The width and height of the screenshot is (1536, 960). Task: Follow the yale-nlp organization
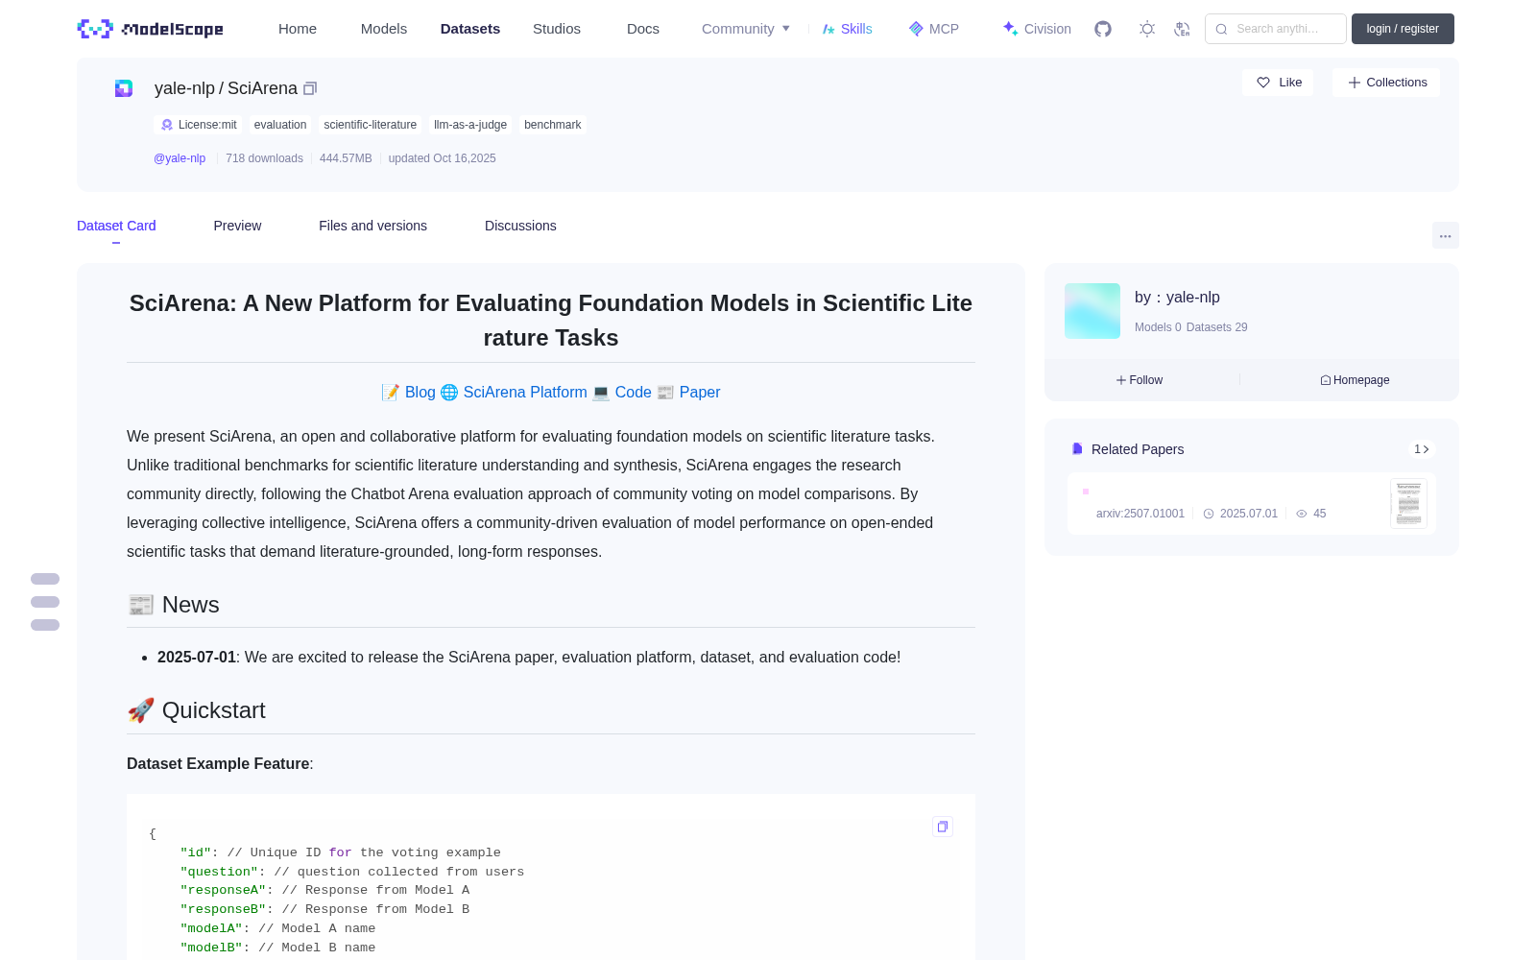[x=1140, y=380]
